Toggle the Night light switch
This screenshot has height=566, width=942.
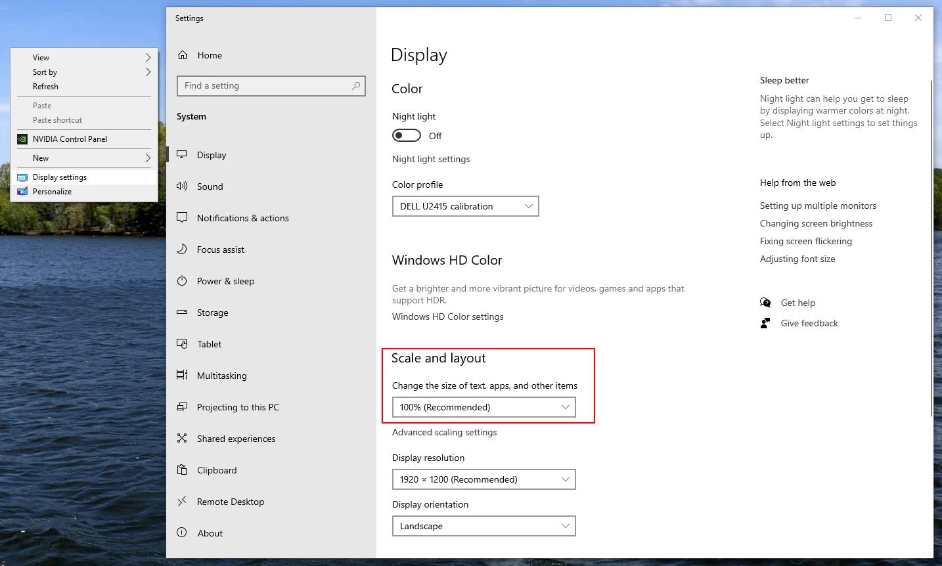click(407, 135)
